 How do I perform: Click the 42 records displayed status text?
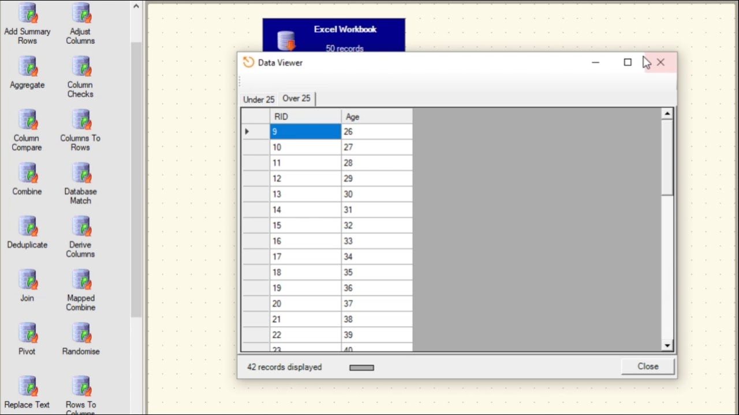[x=285, y=367]
